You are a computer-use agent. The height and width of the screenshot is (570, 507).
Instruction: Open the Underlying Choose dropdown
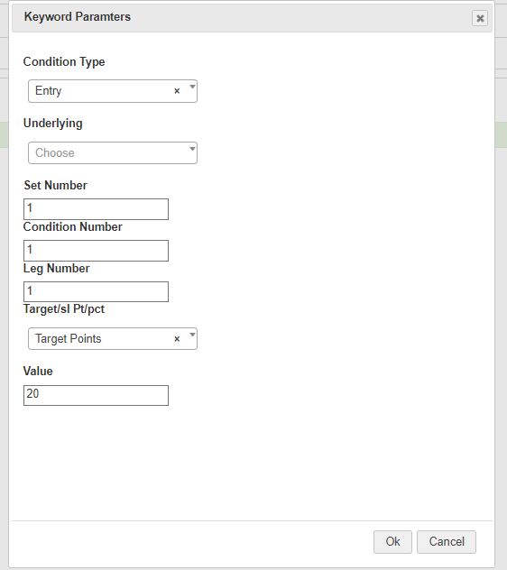point(113,152)
